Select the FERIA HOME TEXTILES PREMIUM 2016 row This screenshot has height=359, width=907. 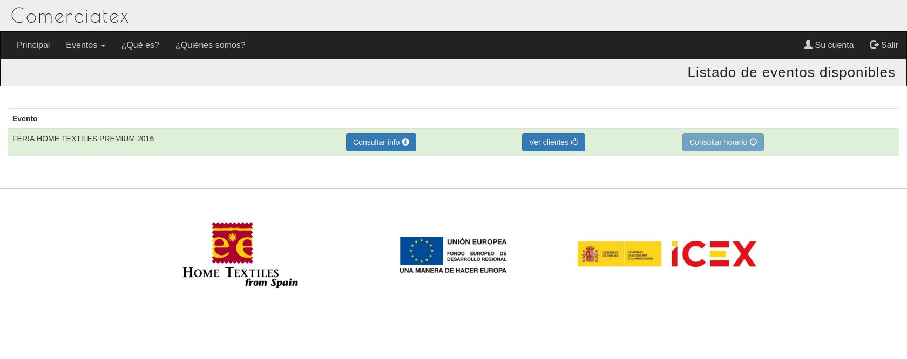(x=83, y=139)
